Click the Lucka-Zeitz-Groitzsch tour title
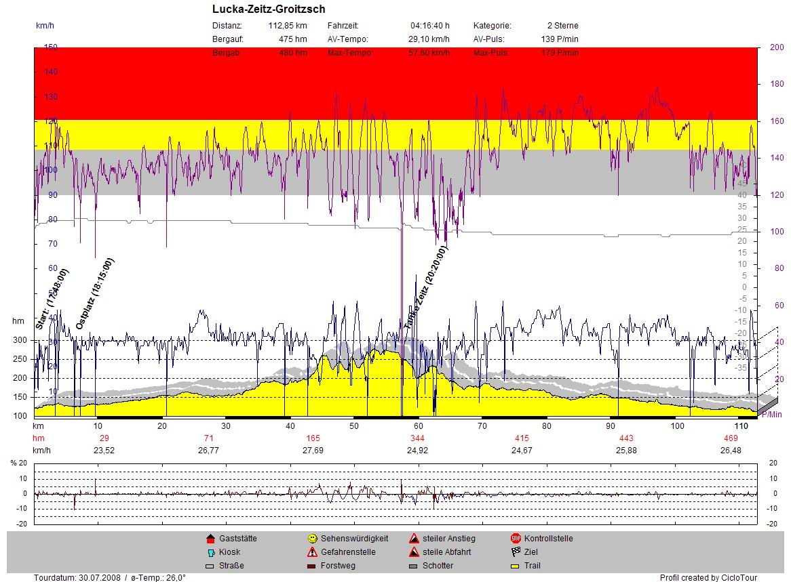 [x=269, y=9]
